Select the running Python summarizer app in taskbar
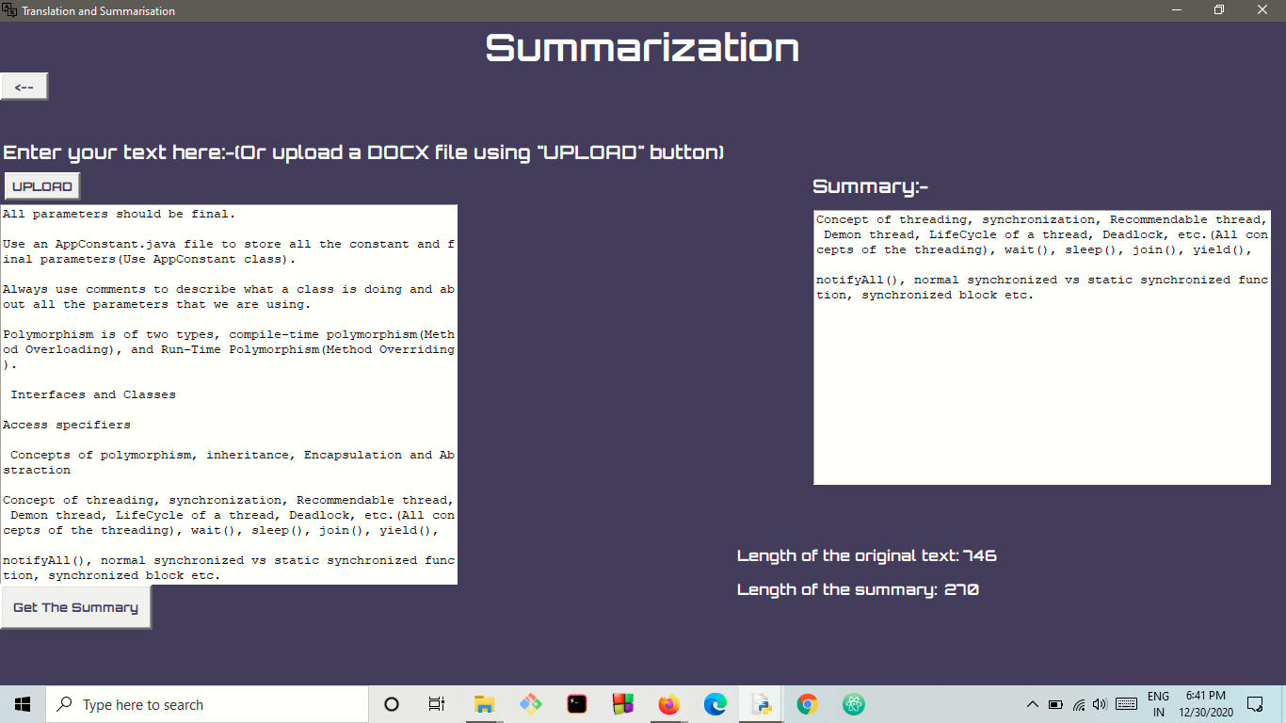Image resolution: width=1286 pixels, height=723 pixels. (x=761, y=703)
